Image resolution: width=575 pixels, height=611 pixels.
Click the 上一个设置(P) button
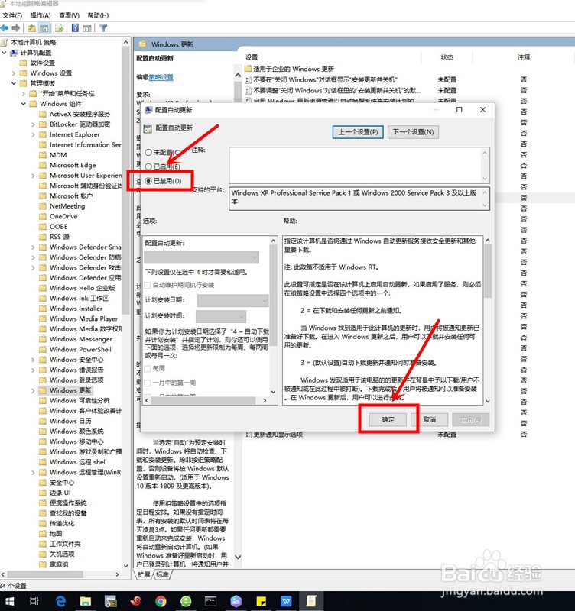(358, 132)
